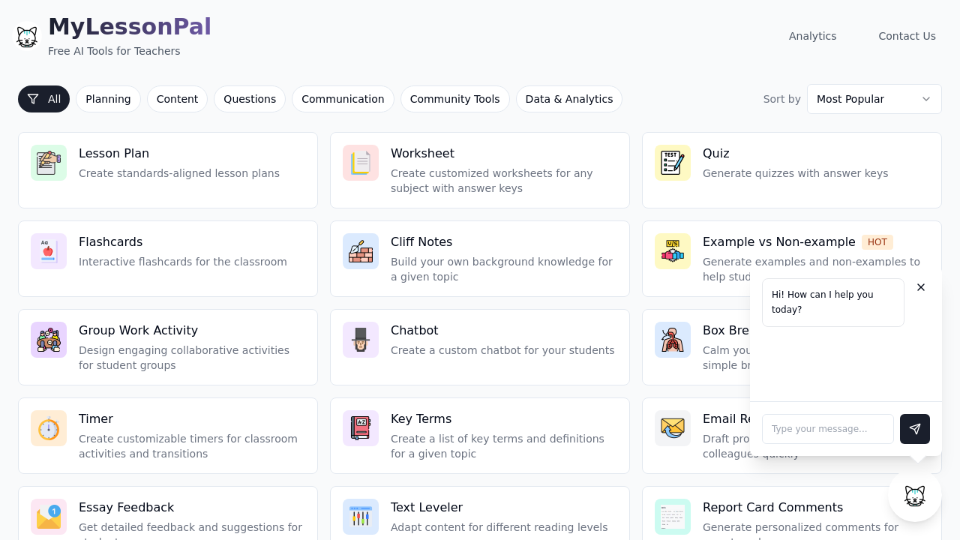The image size is (960, 540).
Task: Go to Contact Us
Action: point(907,36)
